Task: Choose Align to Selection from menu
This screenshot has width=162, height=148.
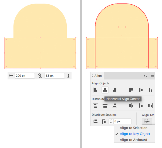Action: tap(133, 128)
